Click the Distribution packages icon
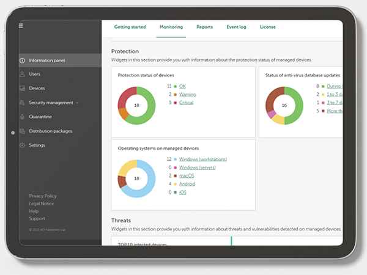This screenshot has height=275, width=367. click(x=22, y=131)
